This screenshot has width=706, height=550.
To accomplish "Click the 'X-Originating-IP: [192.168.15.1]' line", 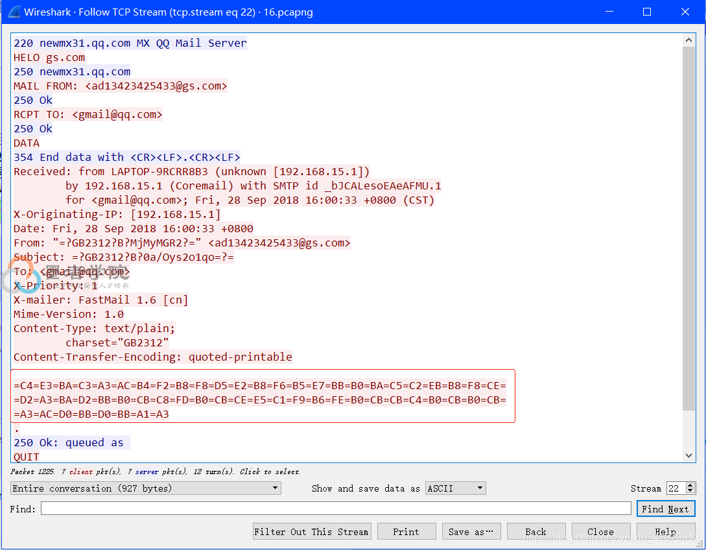I will pos(117,215).
